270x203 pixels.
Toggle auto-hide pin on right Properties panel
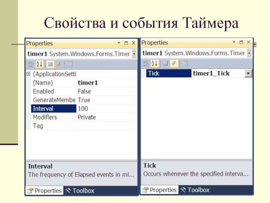[x=241, y=43]
